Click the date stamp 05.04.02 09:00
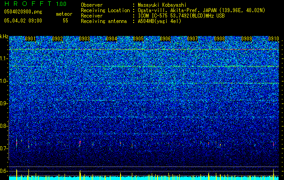Image resolution: width=284 pixels, height=180 pixels. coord(23,20)
